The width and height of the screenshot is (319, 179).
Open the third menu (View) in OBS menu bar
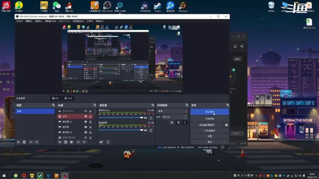pos(38,21)
